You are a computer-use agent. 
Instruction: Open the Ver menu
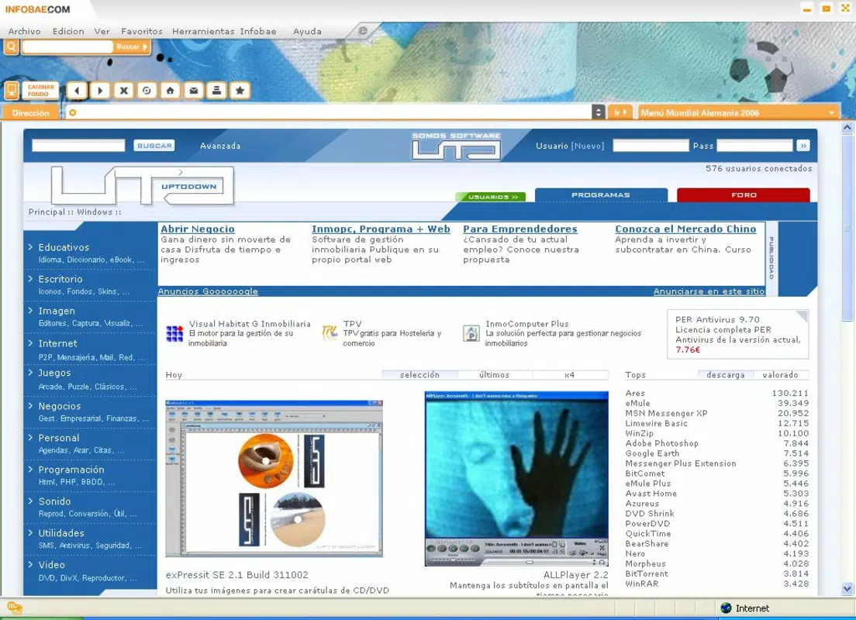tap(102, 32)
